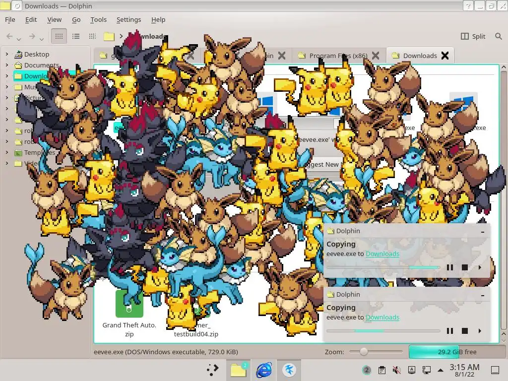Open the View menu
Image resolution: width=508 pixels, height=381 pixels.
pyautogui.click(x=54, y=19)
